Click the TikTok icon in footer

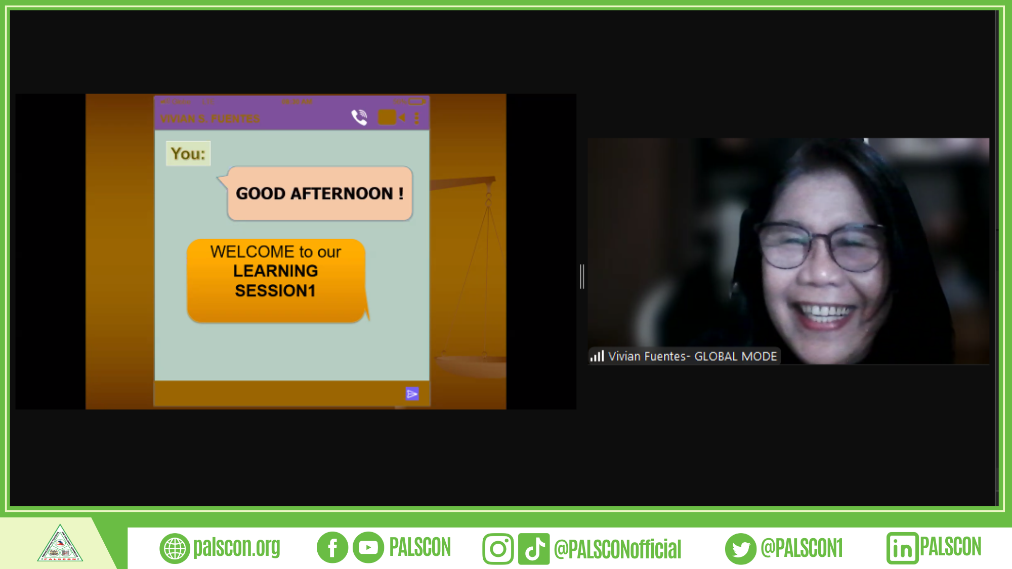pyautogui.click(x=534, y=549)
